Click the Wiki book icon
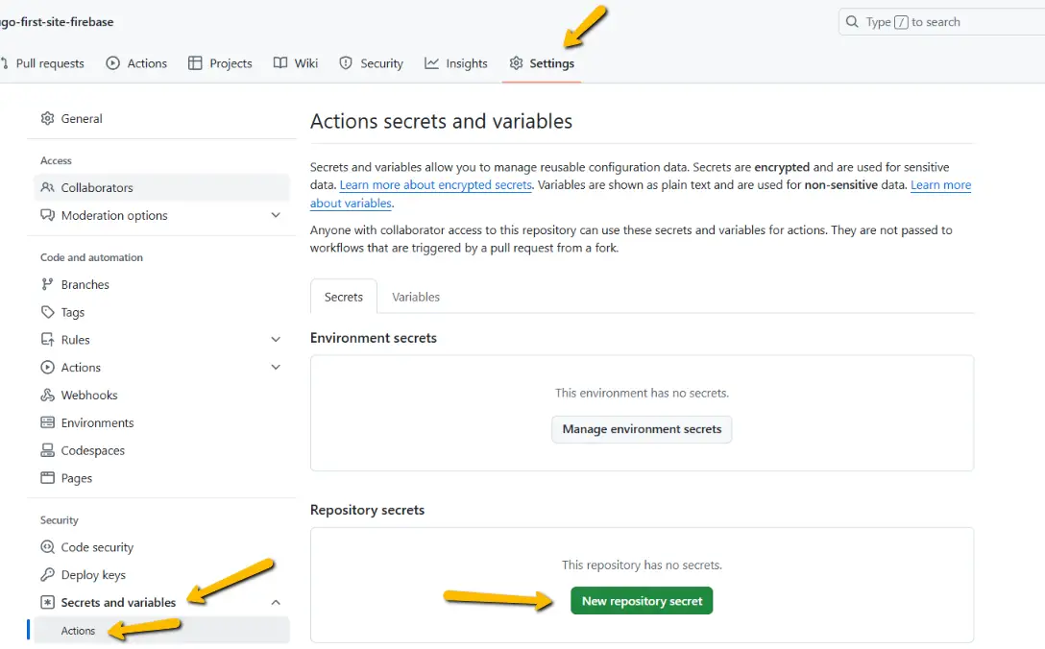This screenshot has width=1045, height=649. (278, 62)
